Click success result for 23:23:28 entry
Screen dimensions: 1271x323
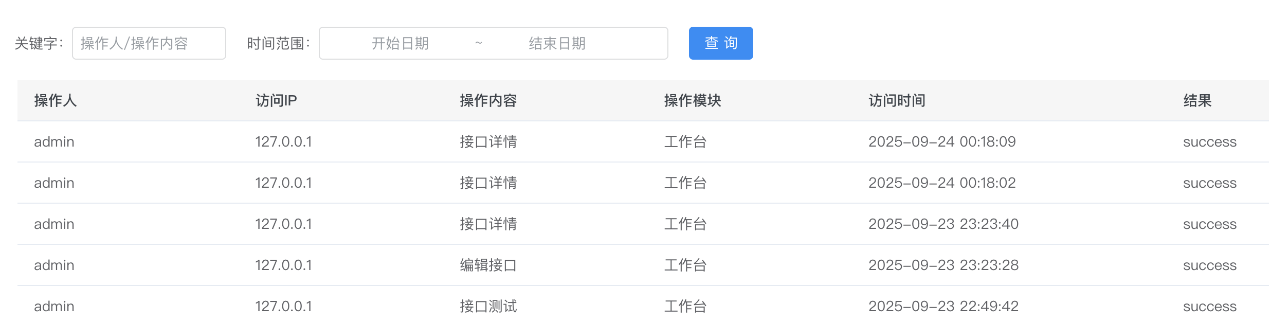point(1209,265)
